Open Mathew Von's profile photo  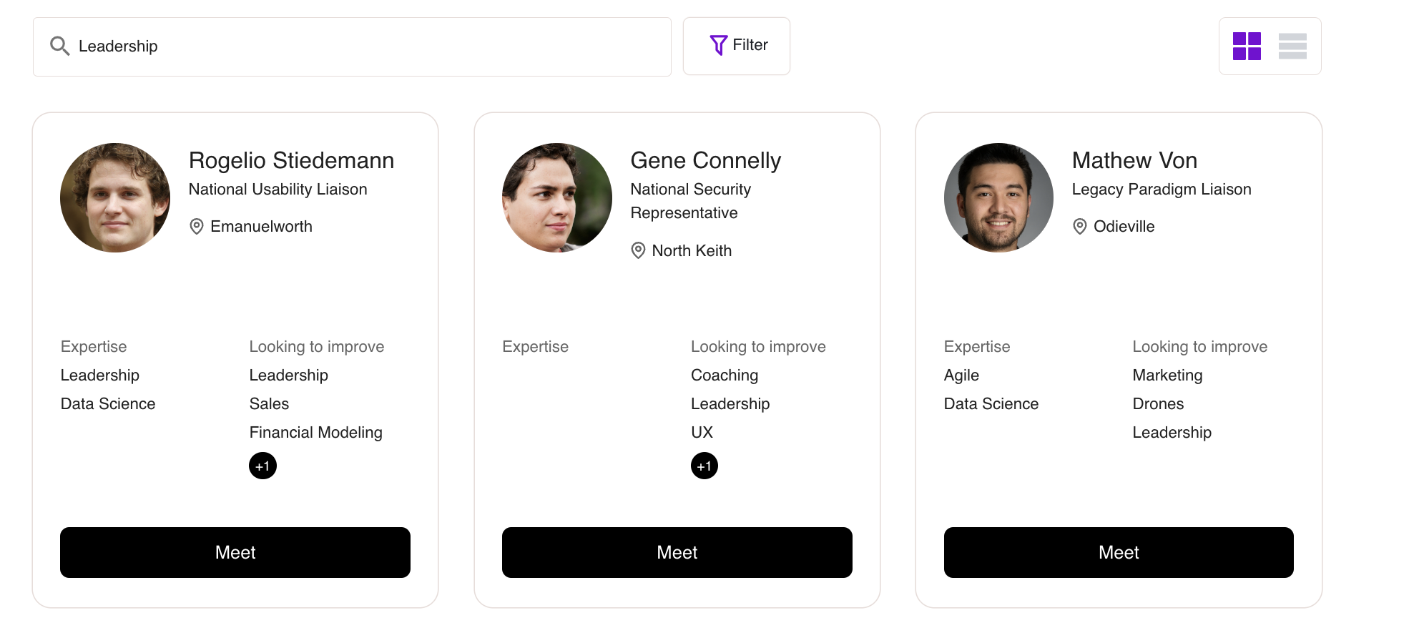pyautogui.click(x=998, y=197)
